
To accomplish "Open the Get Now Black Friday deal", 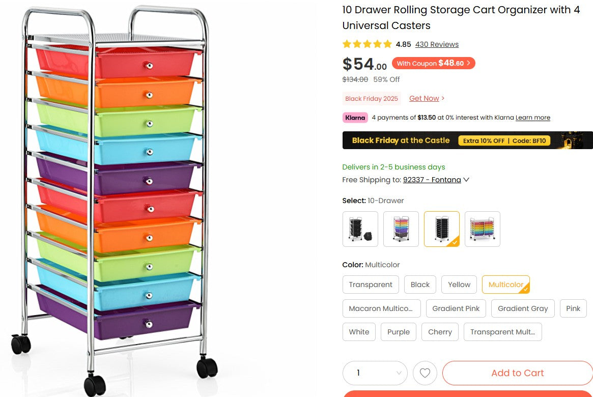I will click(x=423, y=98).
